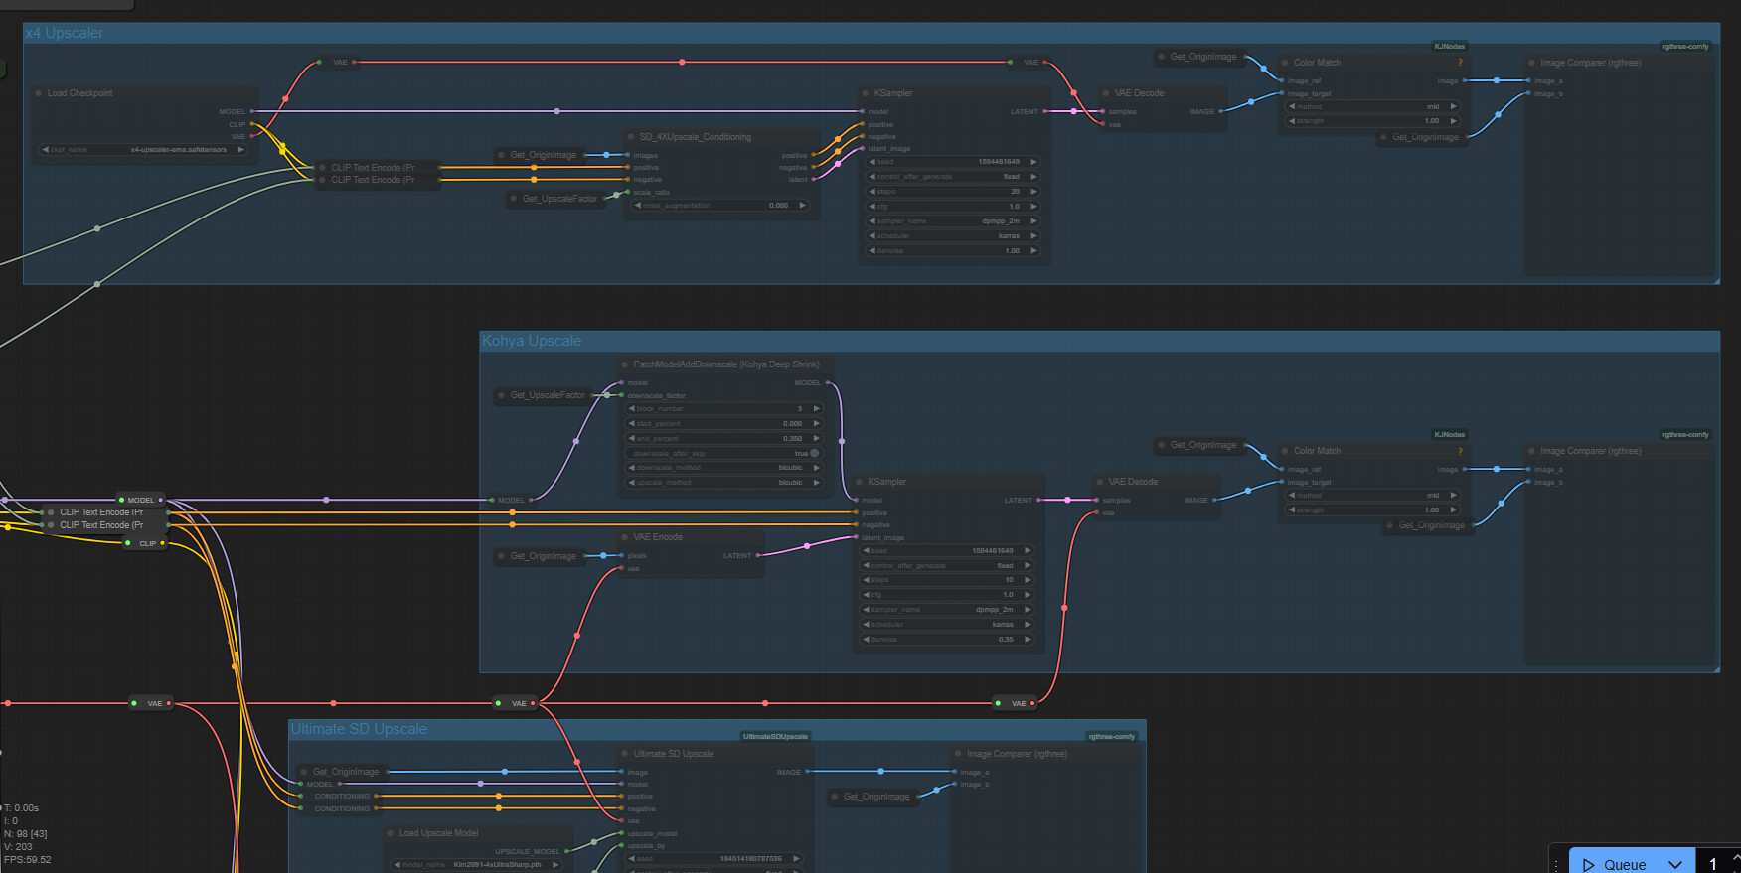
Task: Toggle the downscale_after_skip switch
Action: pyautogui.click(x=815, y=453)
